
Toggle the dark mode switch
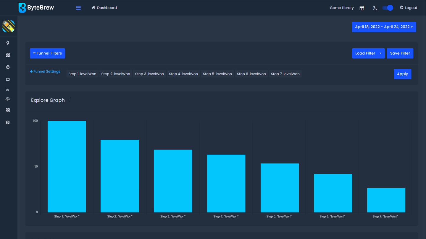point(388,8)
